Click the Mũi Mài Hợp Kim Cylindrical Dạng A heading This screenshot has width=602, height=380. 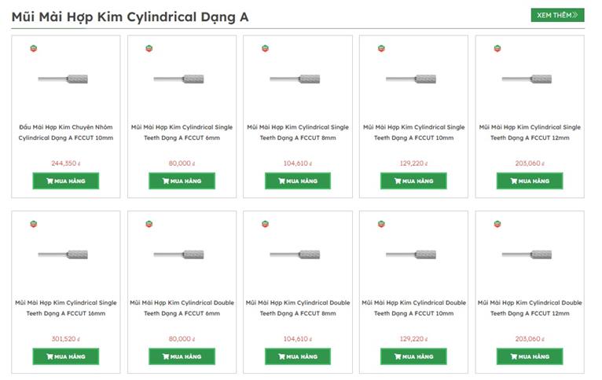pyautogui.click(x=130, y=16)
